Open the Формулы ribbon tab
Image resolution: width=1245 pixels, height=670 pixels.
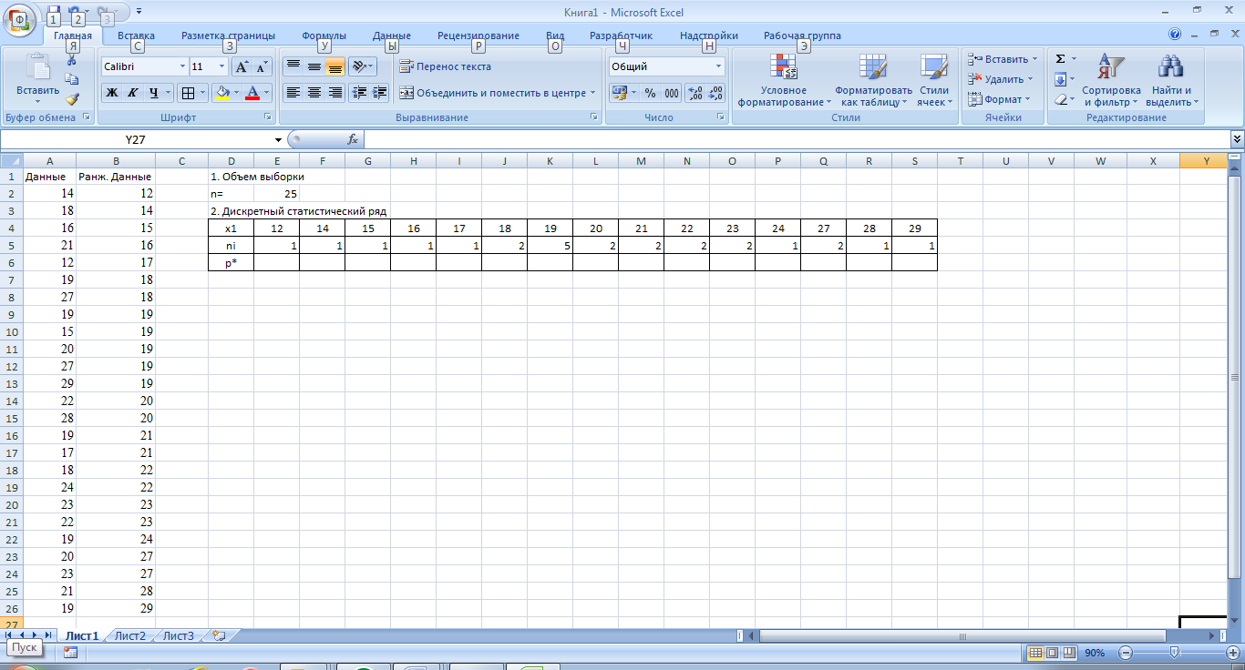pos(324,36)
